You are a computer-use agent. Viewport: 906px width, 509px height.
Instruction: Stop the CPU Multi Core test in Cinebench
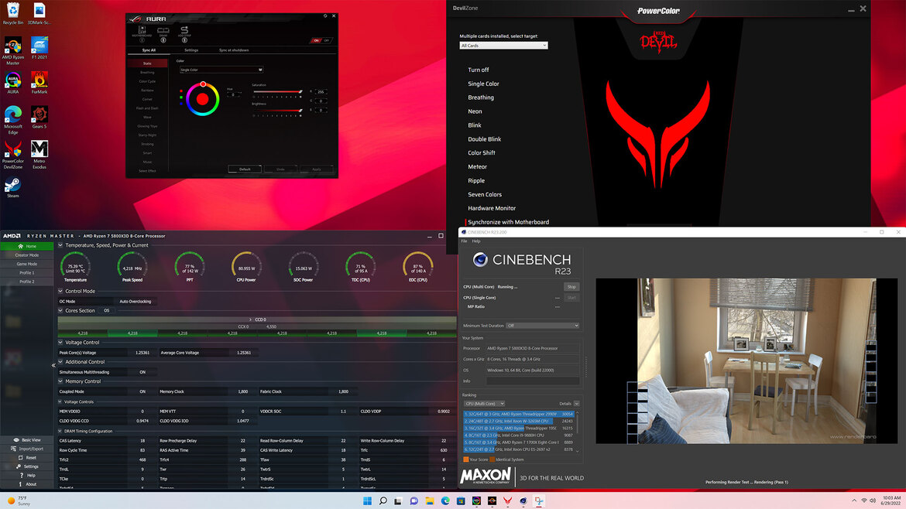(571, 287)
